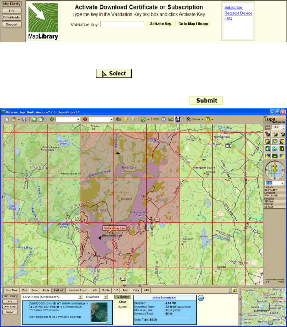This screenshot has height=327, width=287.
Task: Click the New project blank page icon
Action: 7,119
